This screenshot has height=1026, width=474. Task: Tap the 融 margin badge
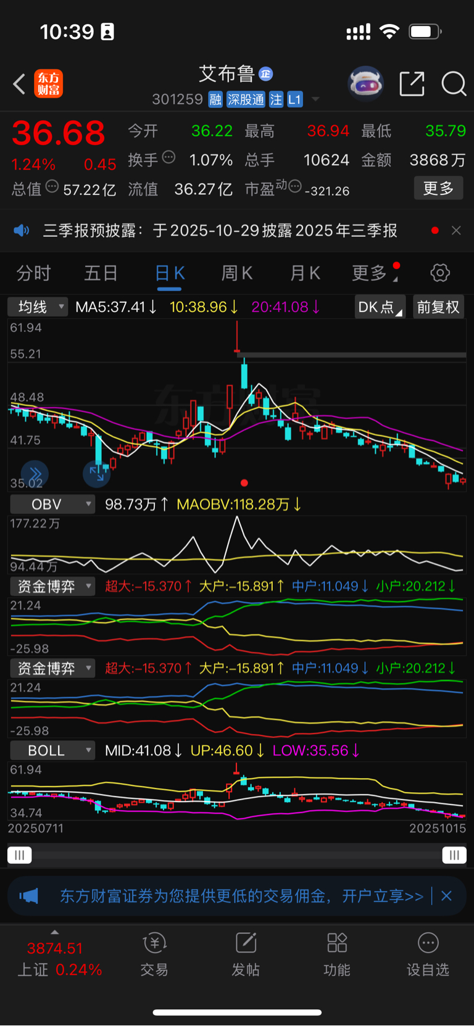pos(215,99)
